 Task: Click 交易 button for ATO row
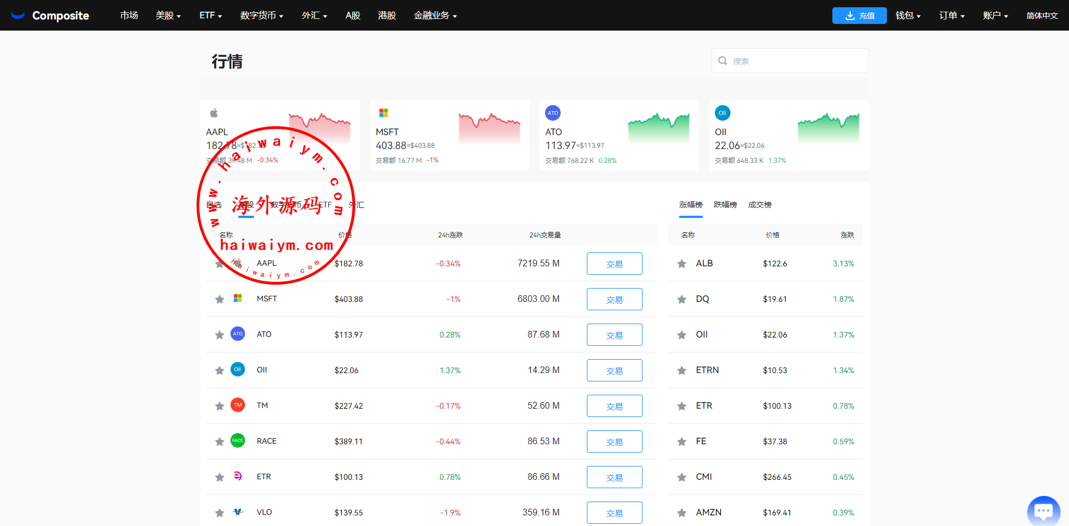(x=614, y=335)
